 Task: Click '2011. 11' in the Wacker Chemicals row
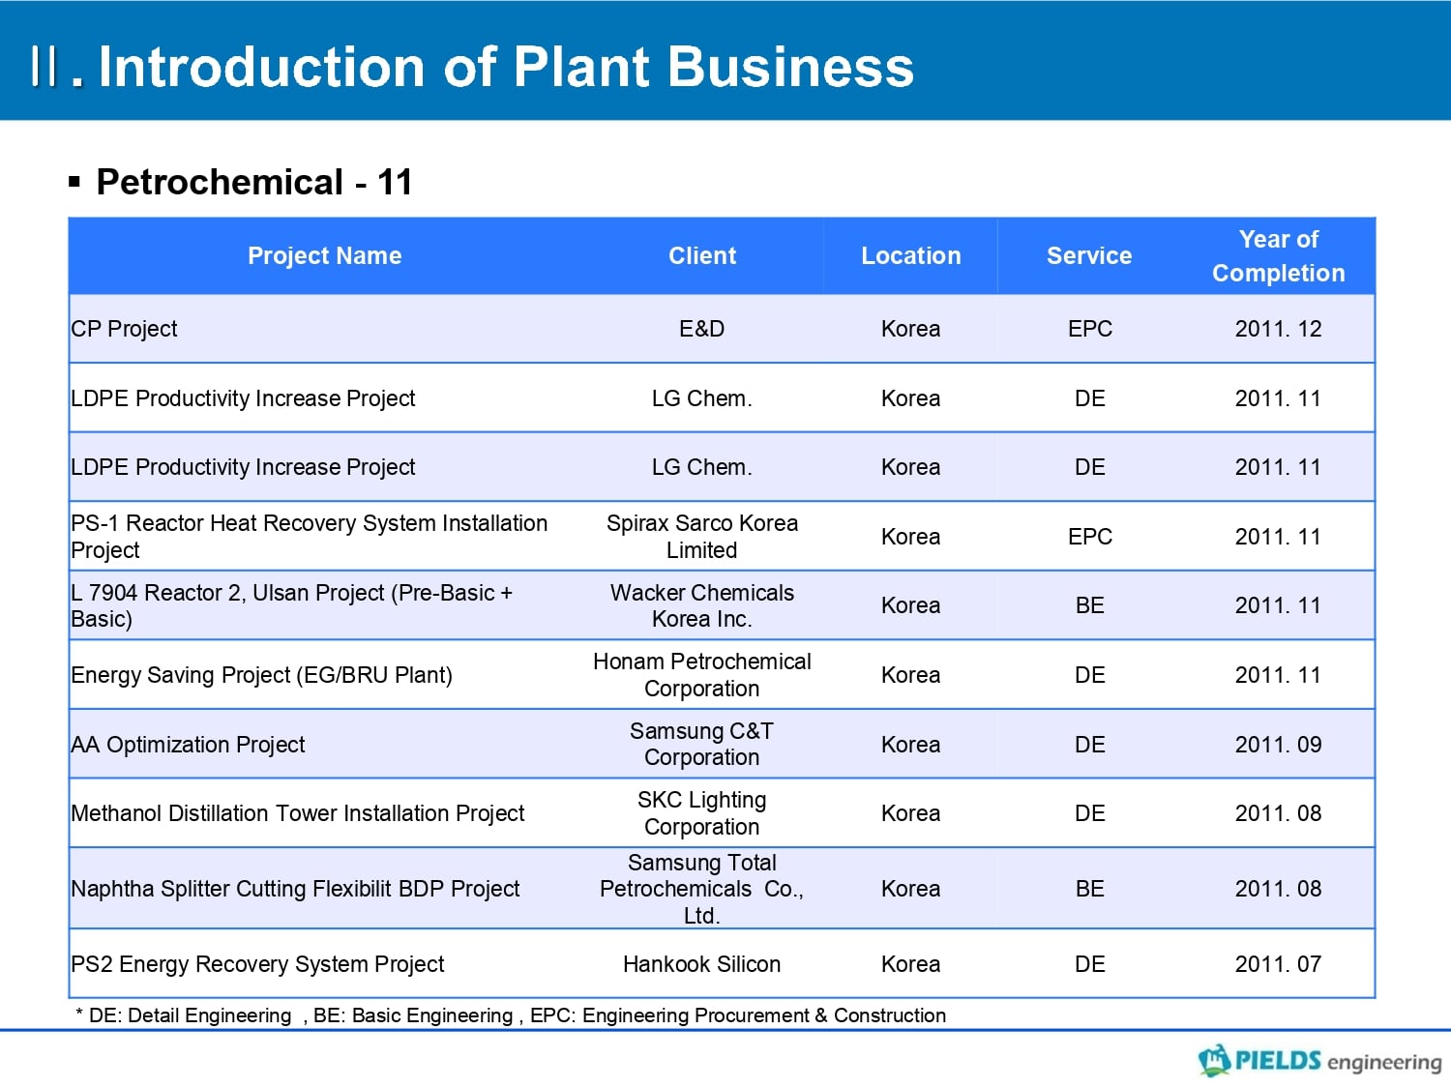point(1279,605)
